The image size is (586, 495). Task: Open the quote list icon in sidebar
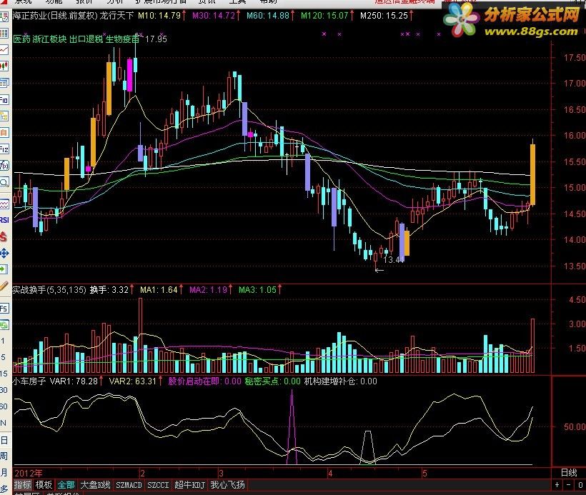(4, 17)
